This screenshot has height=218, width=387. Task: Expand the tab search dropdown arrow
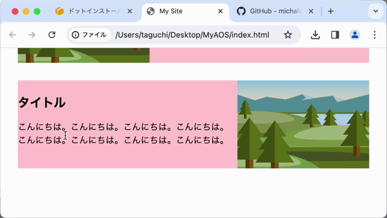[x=376, y=11]
